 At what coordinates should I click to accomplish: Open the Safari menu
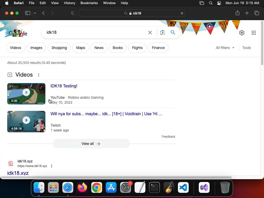pyautogui.click(x=19, y=3)
